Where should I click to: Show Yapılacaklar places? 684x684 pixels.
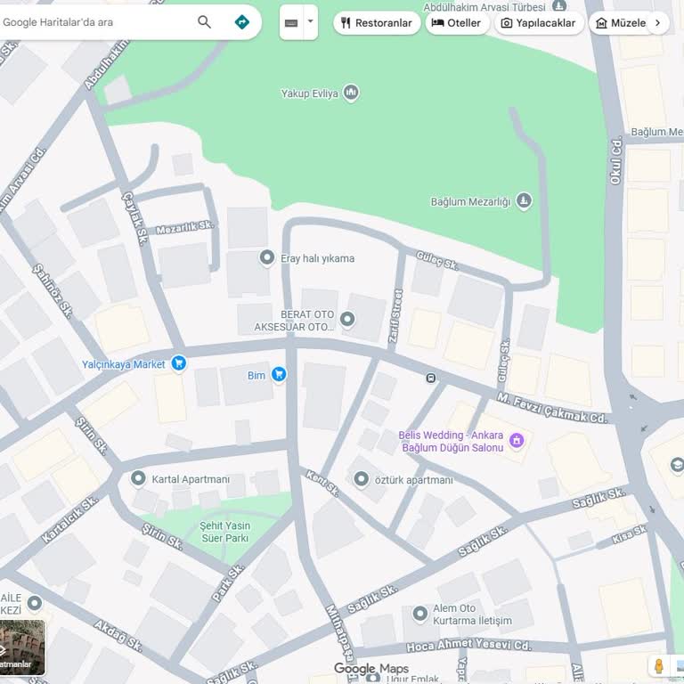click(539, 23)
